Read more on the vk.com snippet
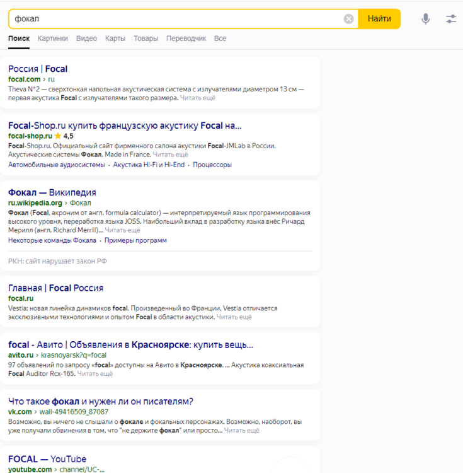 coord(242,431)
